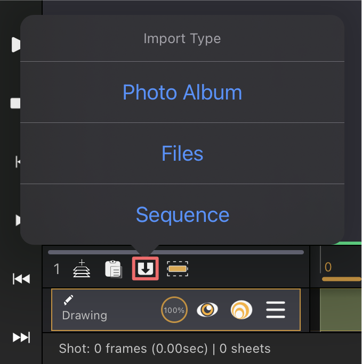The width and height of the screenshot is (362, 364).
Task: Click the pencil icon on Drawing layer
Action: pos(68,300)
